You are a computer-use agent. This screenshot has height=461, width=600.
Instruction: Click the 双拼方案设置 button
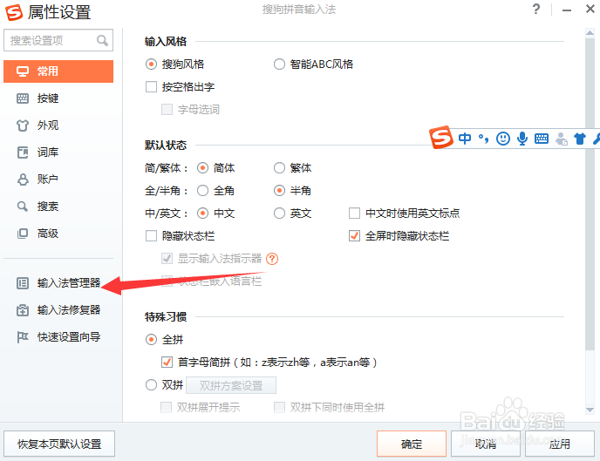coord(231,385)
